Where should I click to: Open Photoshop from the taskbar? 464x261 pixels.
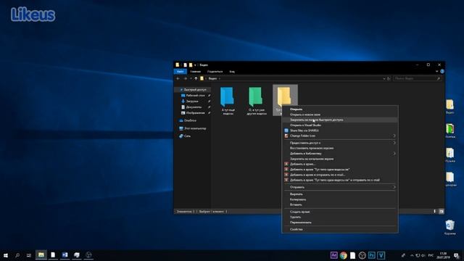pyautogui.click(x=372, y=255)
